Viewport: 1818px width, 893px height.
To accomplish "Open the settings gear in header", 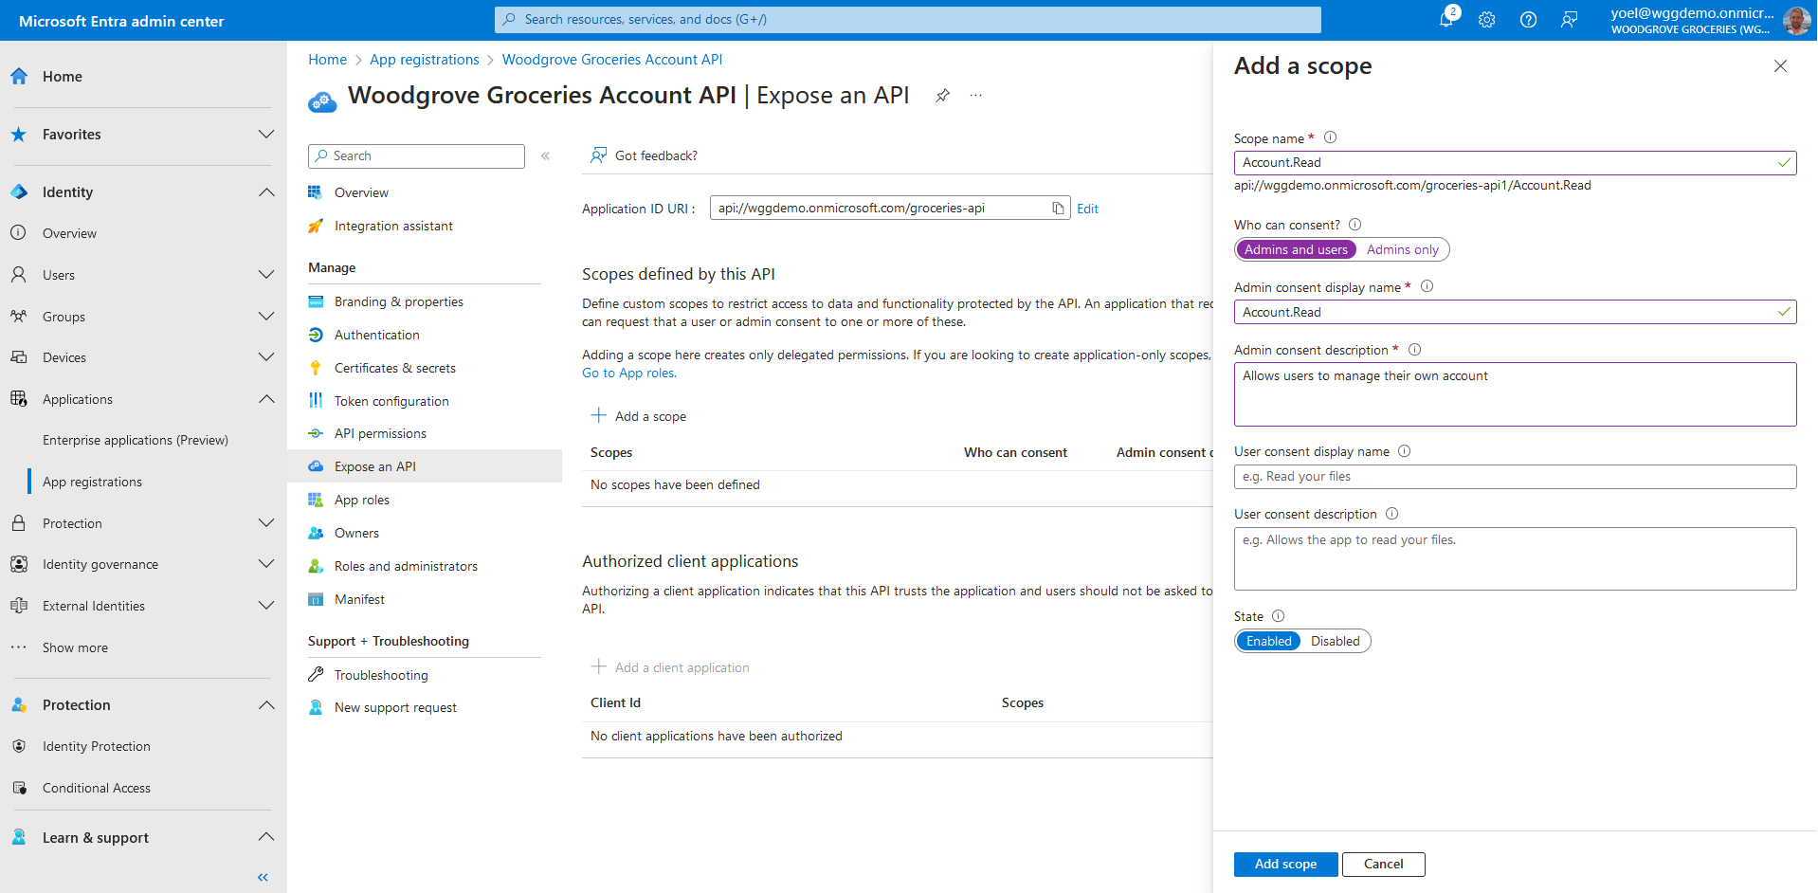I will [1486, 20].
